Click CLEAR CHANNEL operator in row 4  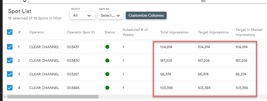click(x=44, y=88)
